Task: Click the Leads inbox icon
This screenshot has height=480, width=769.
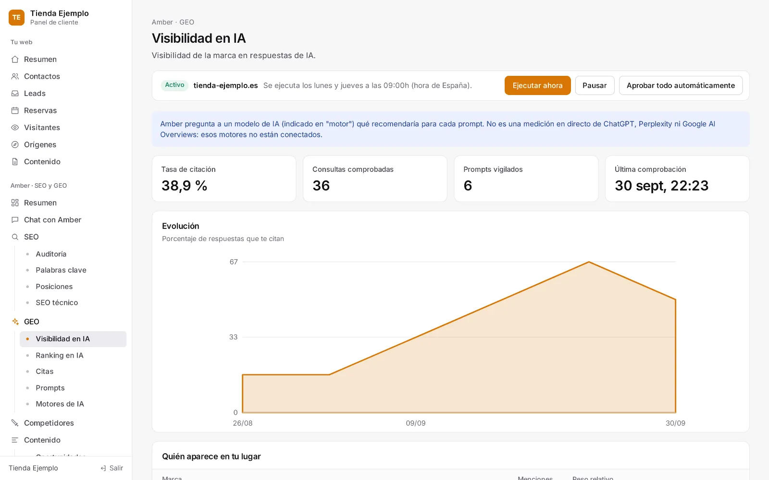Action: (x=15, y=94)
